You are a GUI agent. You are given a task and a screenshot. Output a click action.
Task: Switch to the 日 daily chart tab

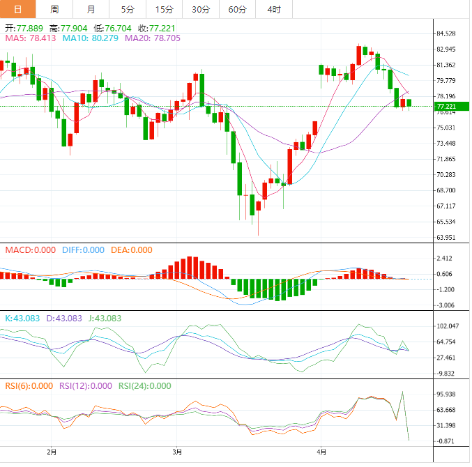click(x=18, y=9)
